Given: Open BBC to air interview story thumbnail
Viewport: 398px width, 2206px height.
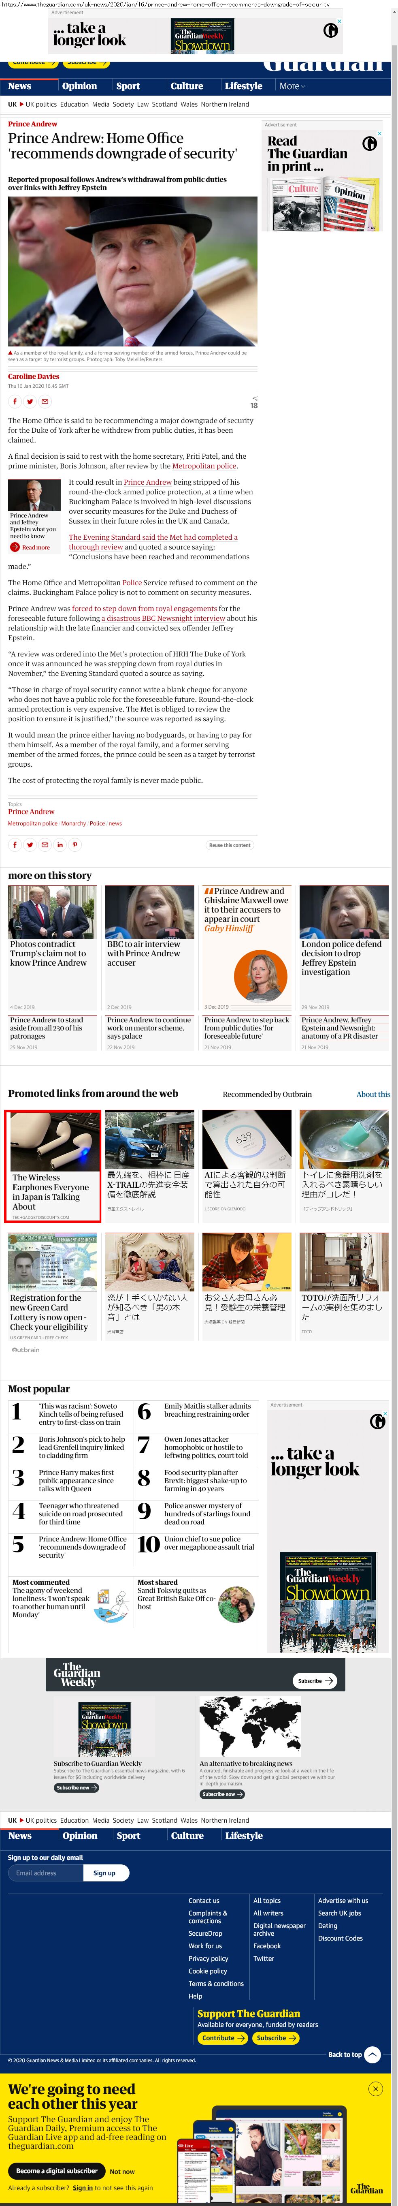Looking at the screenshot, I should pos(149,912).
